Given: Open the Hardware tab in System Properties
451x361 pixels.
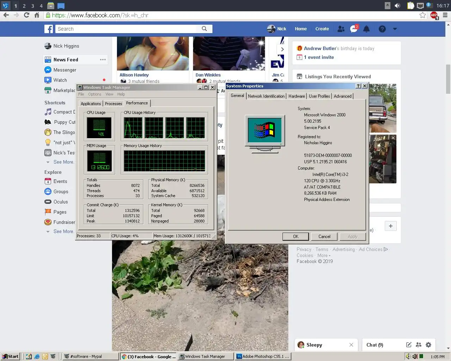Looking at the screenshot, I should pyautogui.click(x=297, y=96).
